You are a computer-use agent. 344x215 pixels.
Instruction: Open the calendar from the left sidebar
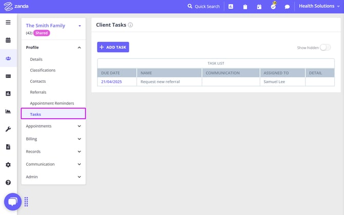pos(8,40)
